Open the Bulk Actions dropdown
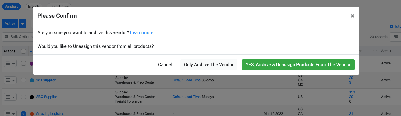Screen dimensions: 401x116 click(18, 37)
